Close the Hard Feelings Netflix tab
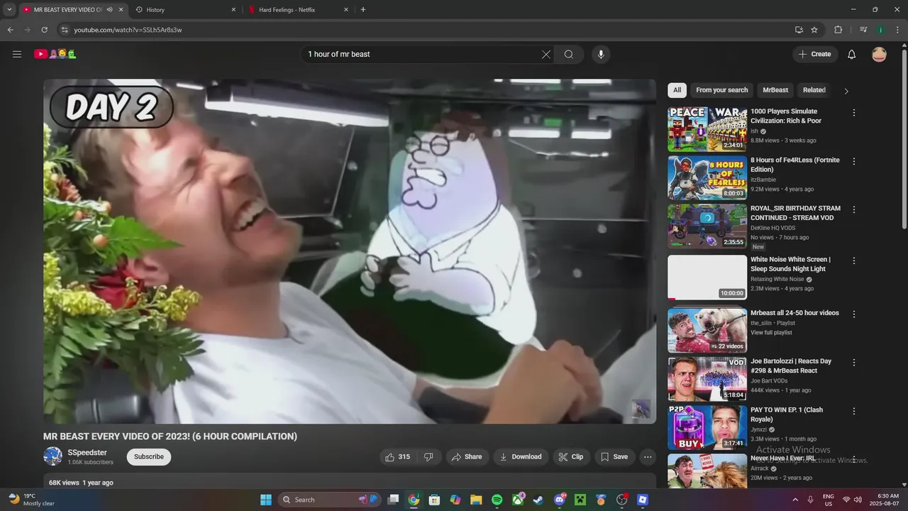The width and height of the screenshot is (908, 511). pyautogui.click(x=346, y=10)
